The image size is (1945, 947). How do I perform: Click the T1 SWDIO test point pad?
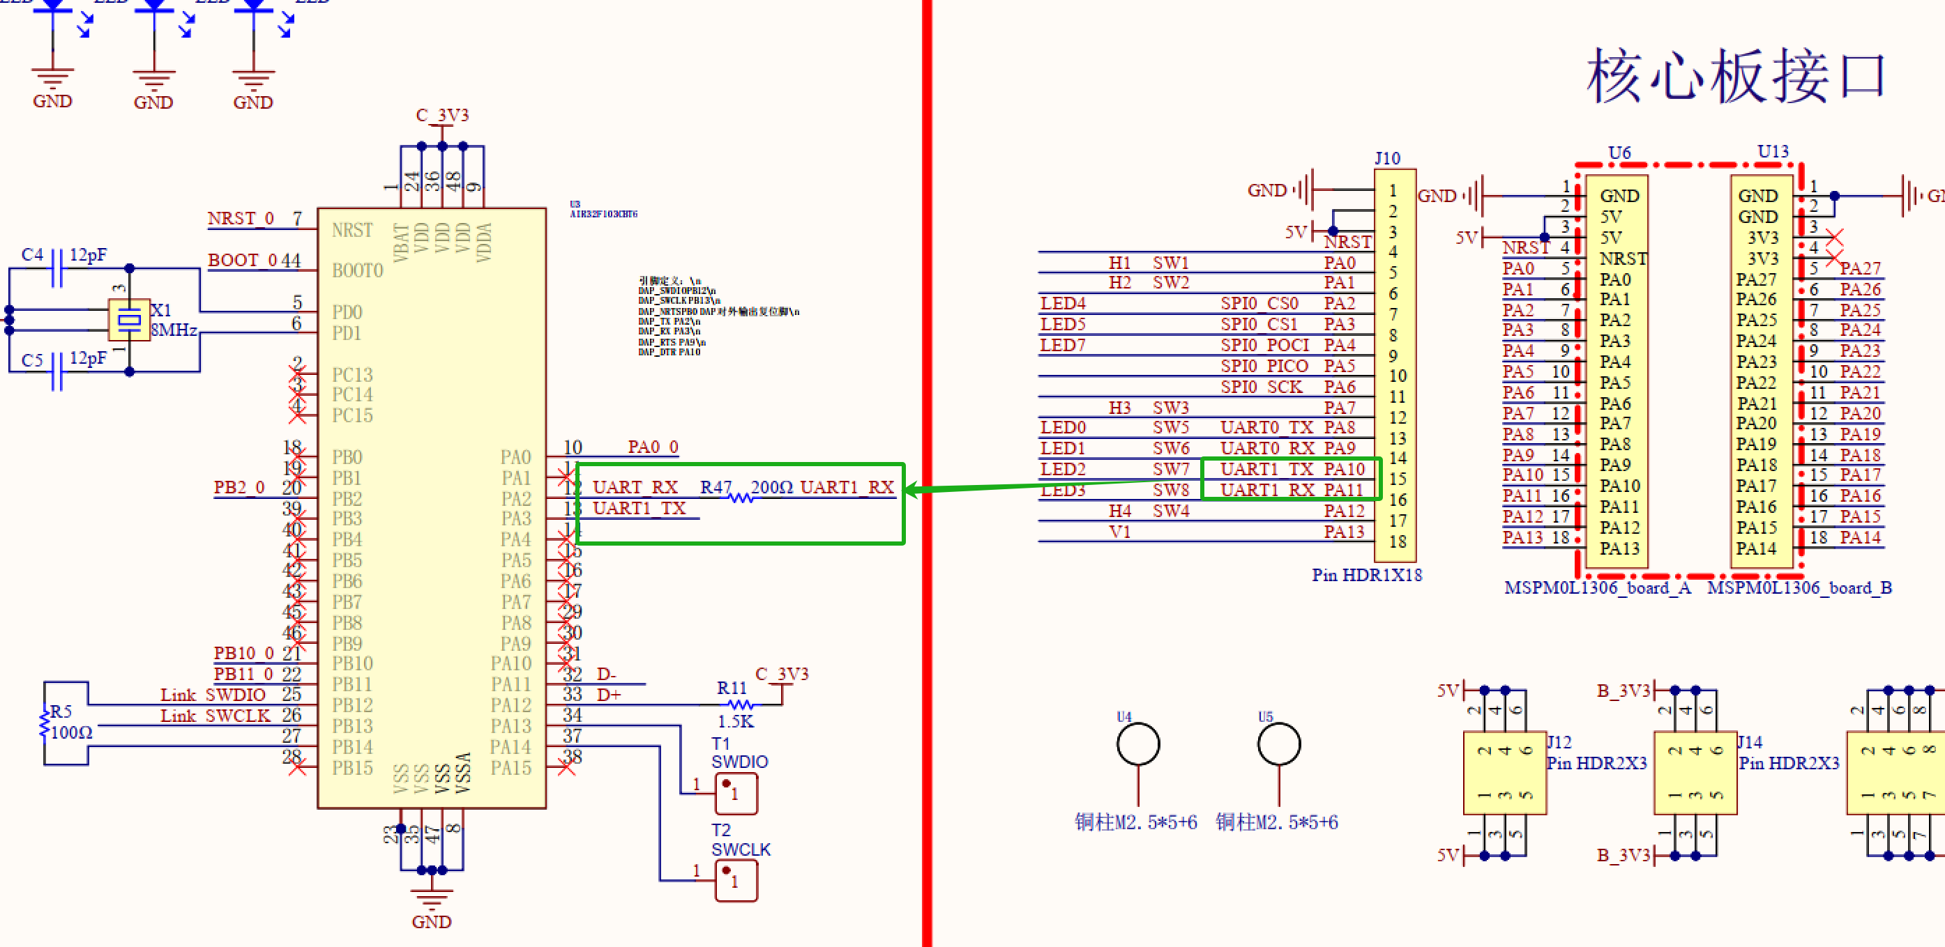[736, 793]
